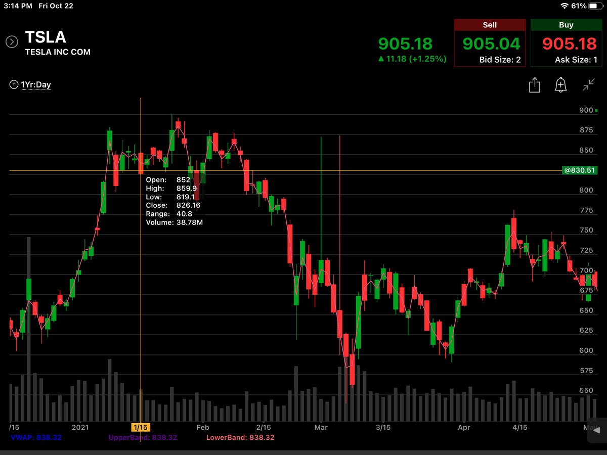Expand sidebar with chevron circle icon
Viewport: 607px width, 455px height.
(12, 42)
